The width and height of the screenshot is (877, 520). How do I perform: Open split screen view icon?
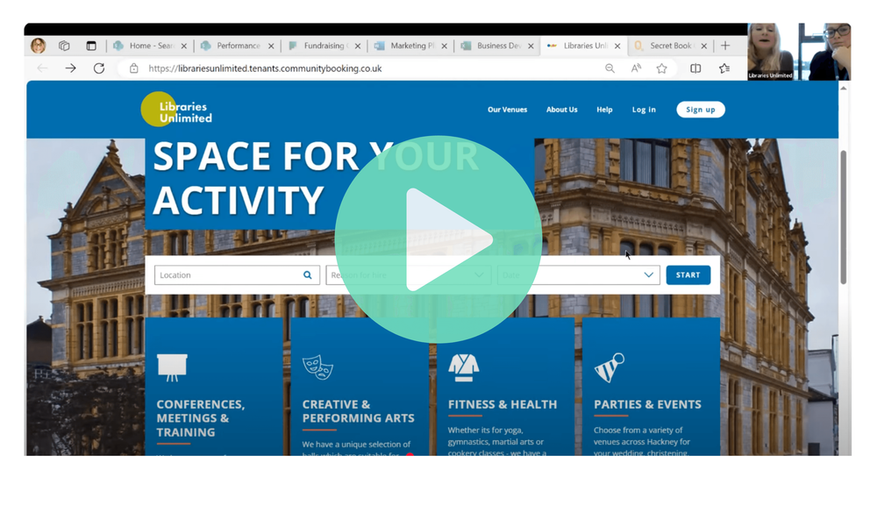[x=695, y=68]
